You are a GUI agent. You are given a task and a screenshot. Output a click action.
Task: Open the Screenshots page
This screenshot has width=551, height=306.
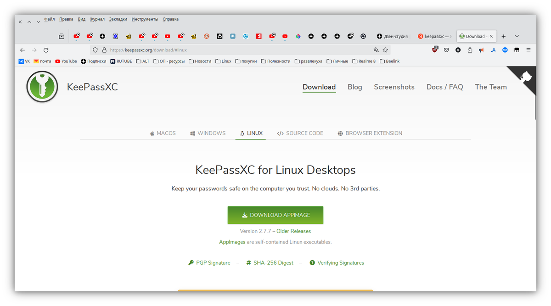tap(394, 87)
